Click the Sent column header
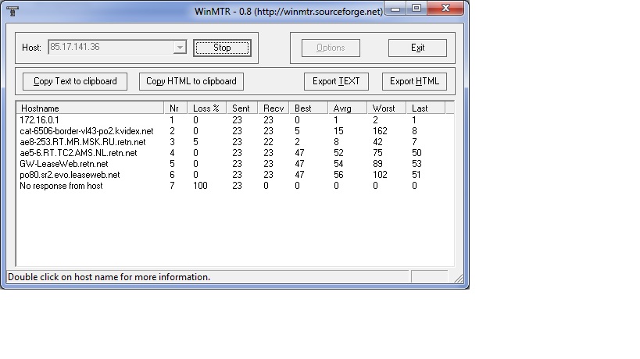 tap(241, 108)
